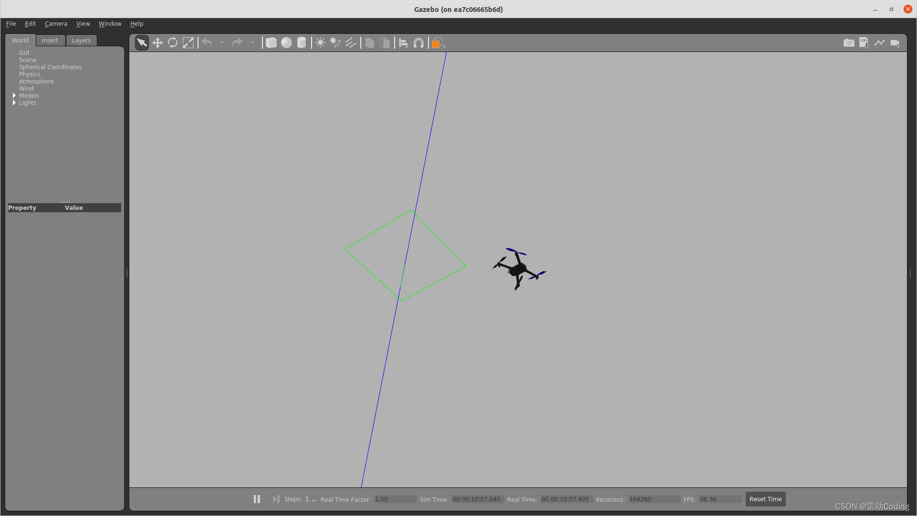This screenshot has width=917, height=516.
Task: Select Physics in world tree
Action: point(30,74)
